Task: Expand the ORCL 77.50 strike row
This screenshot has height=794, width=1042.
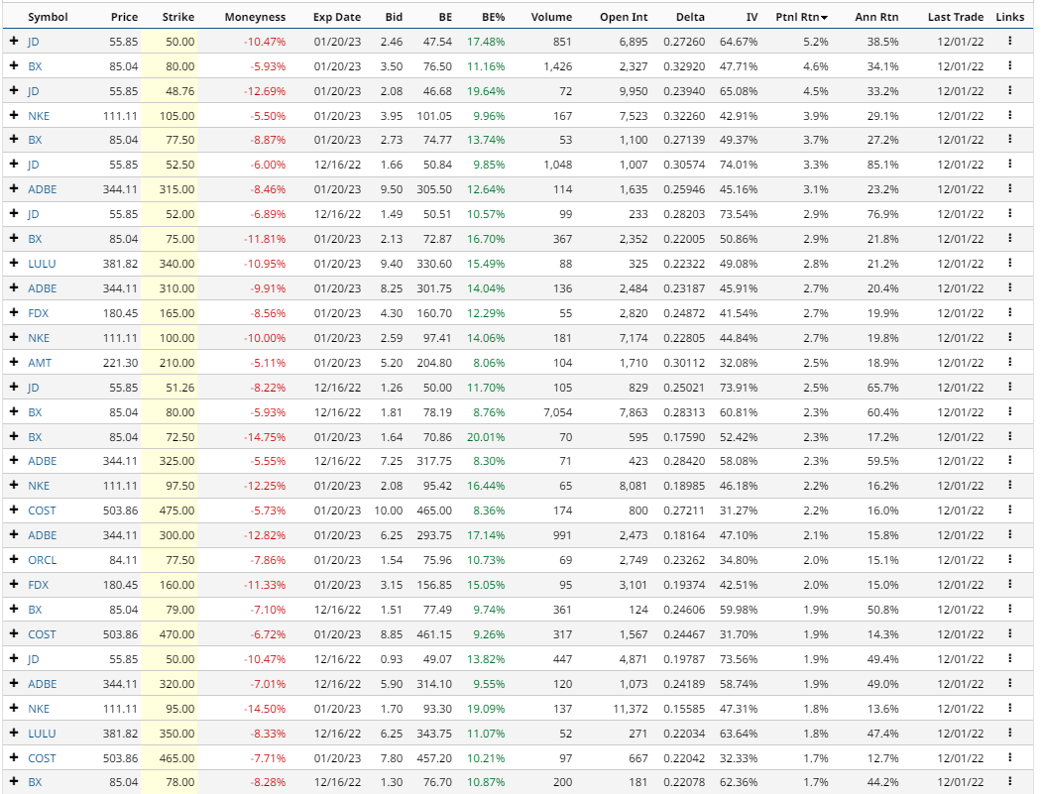Action: coord(13,560)
